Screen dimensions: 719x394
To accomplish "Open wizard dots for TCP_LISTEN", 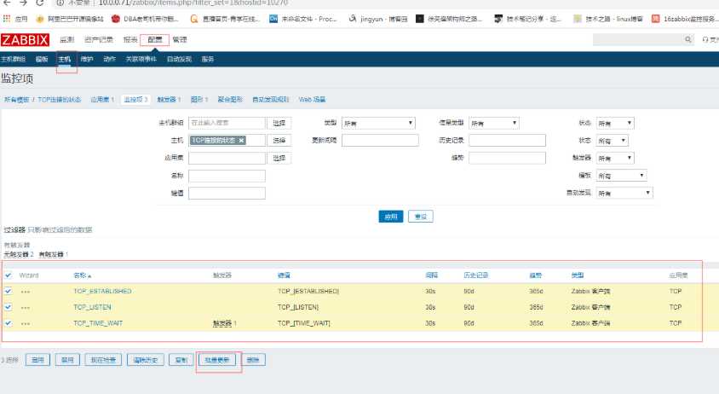I will tap(26, 307).
